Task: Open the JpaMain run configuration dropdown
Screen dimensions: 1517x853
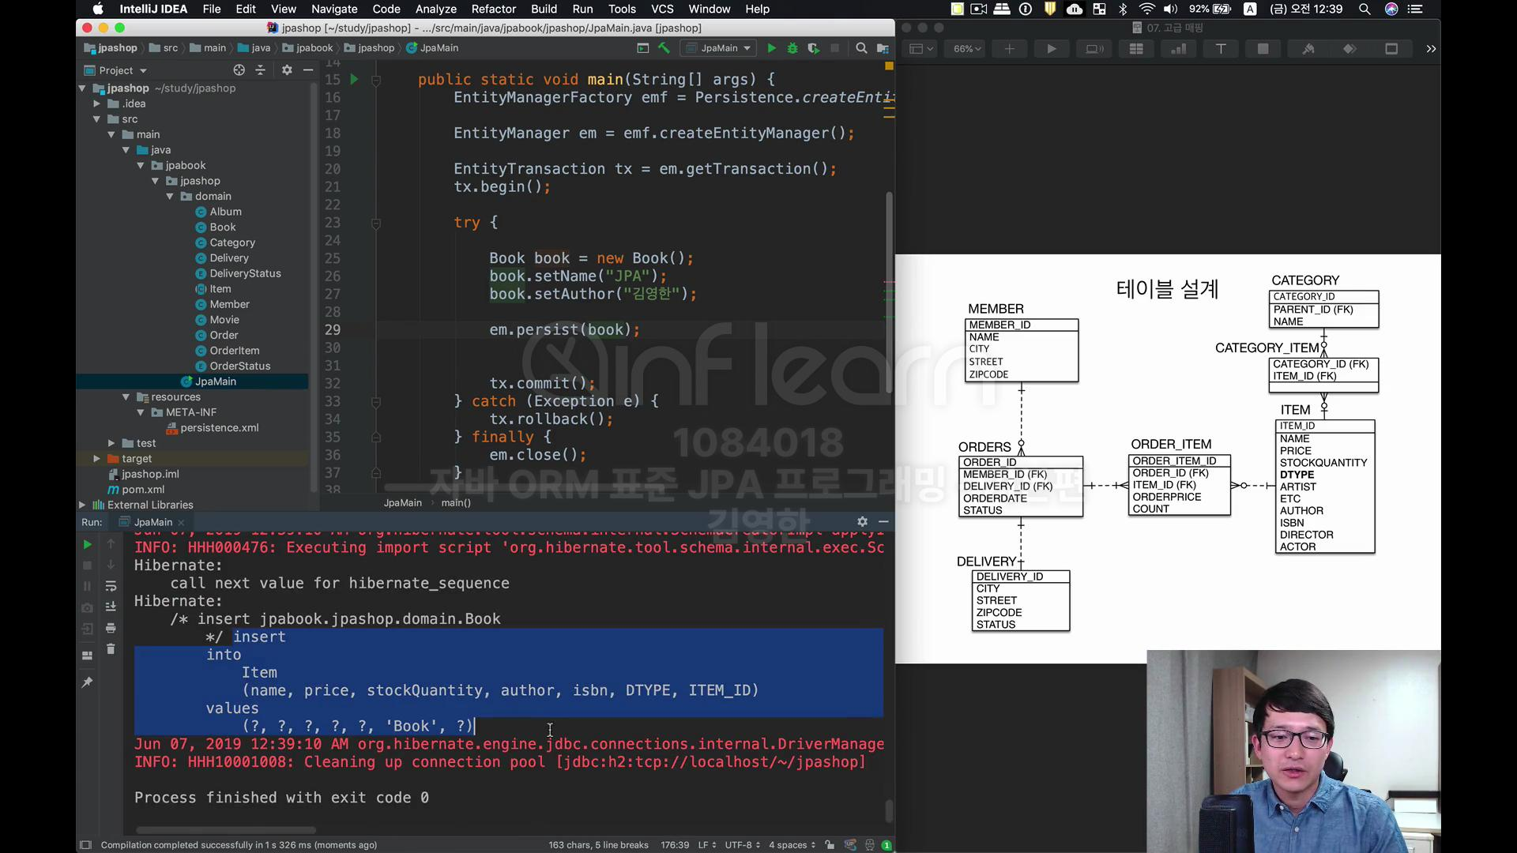Action: click(720, 48)
